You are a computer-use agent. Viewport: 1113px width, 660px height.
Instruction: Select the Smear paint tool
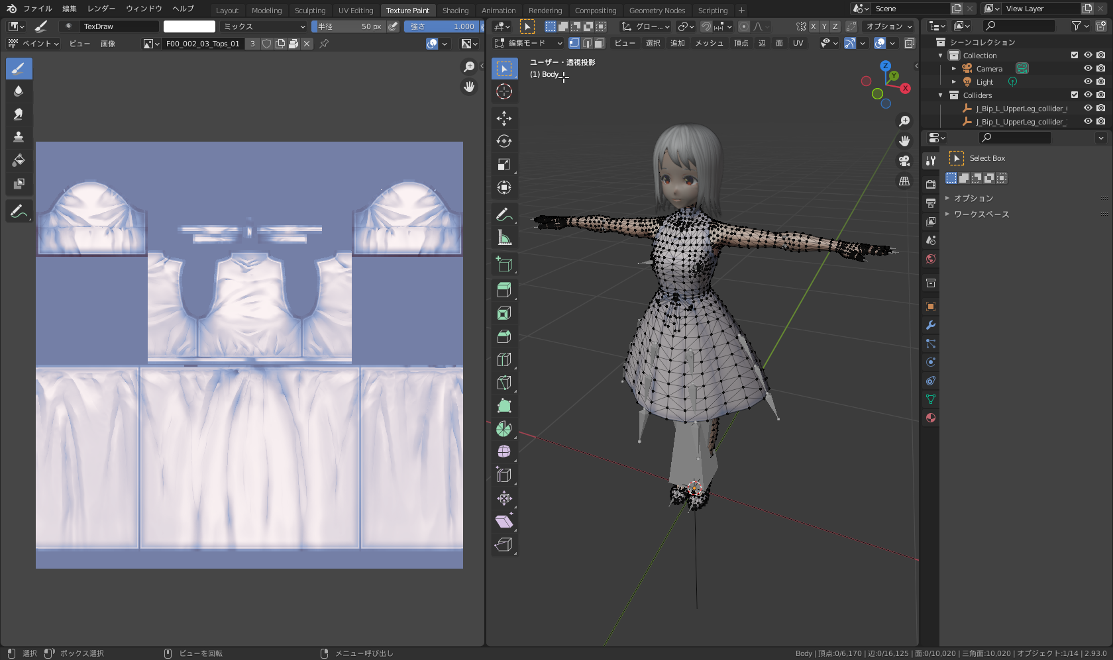pos(19,114)
